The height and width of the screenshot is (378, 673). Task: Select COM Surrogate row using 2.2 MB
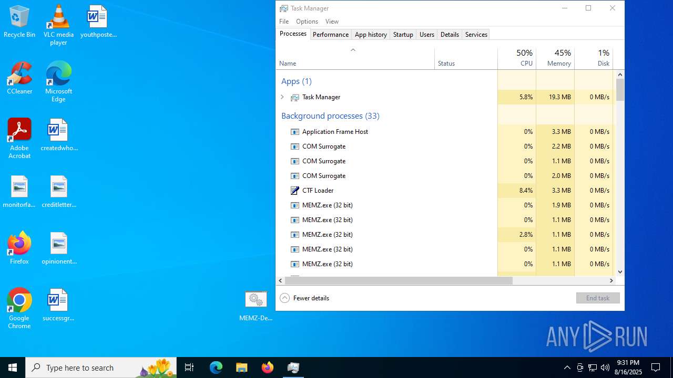click(x=445, y=146)
